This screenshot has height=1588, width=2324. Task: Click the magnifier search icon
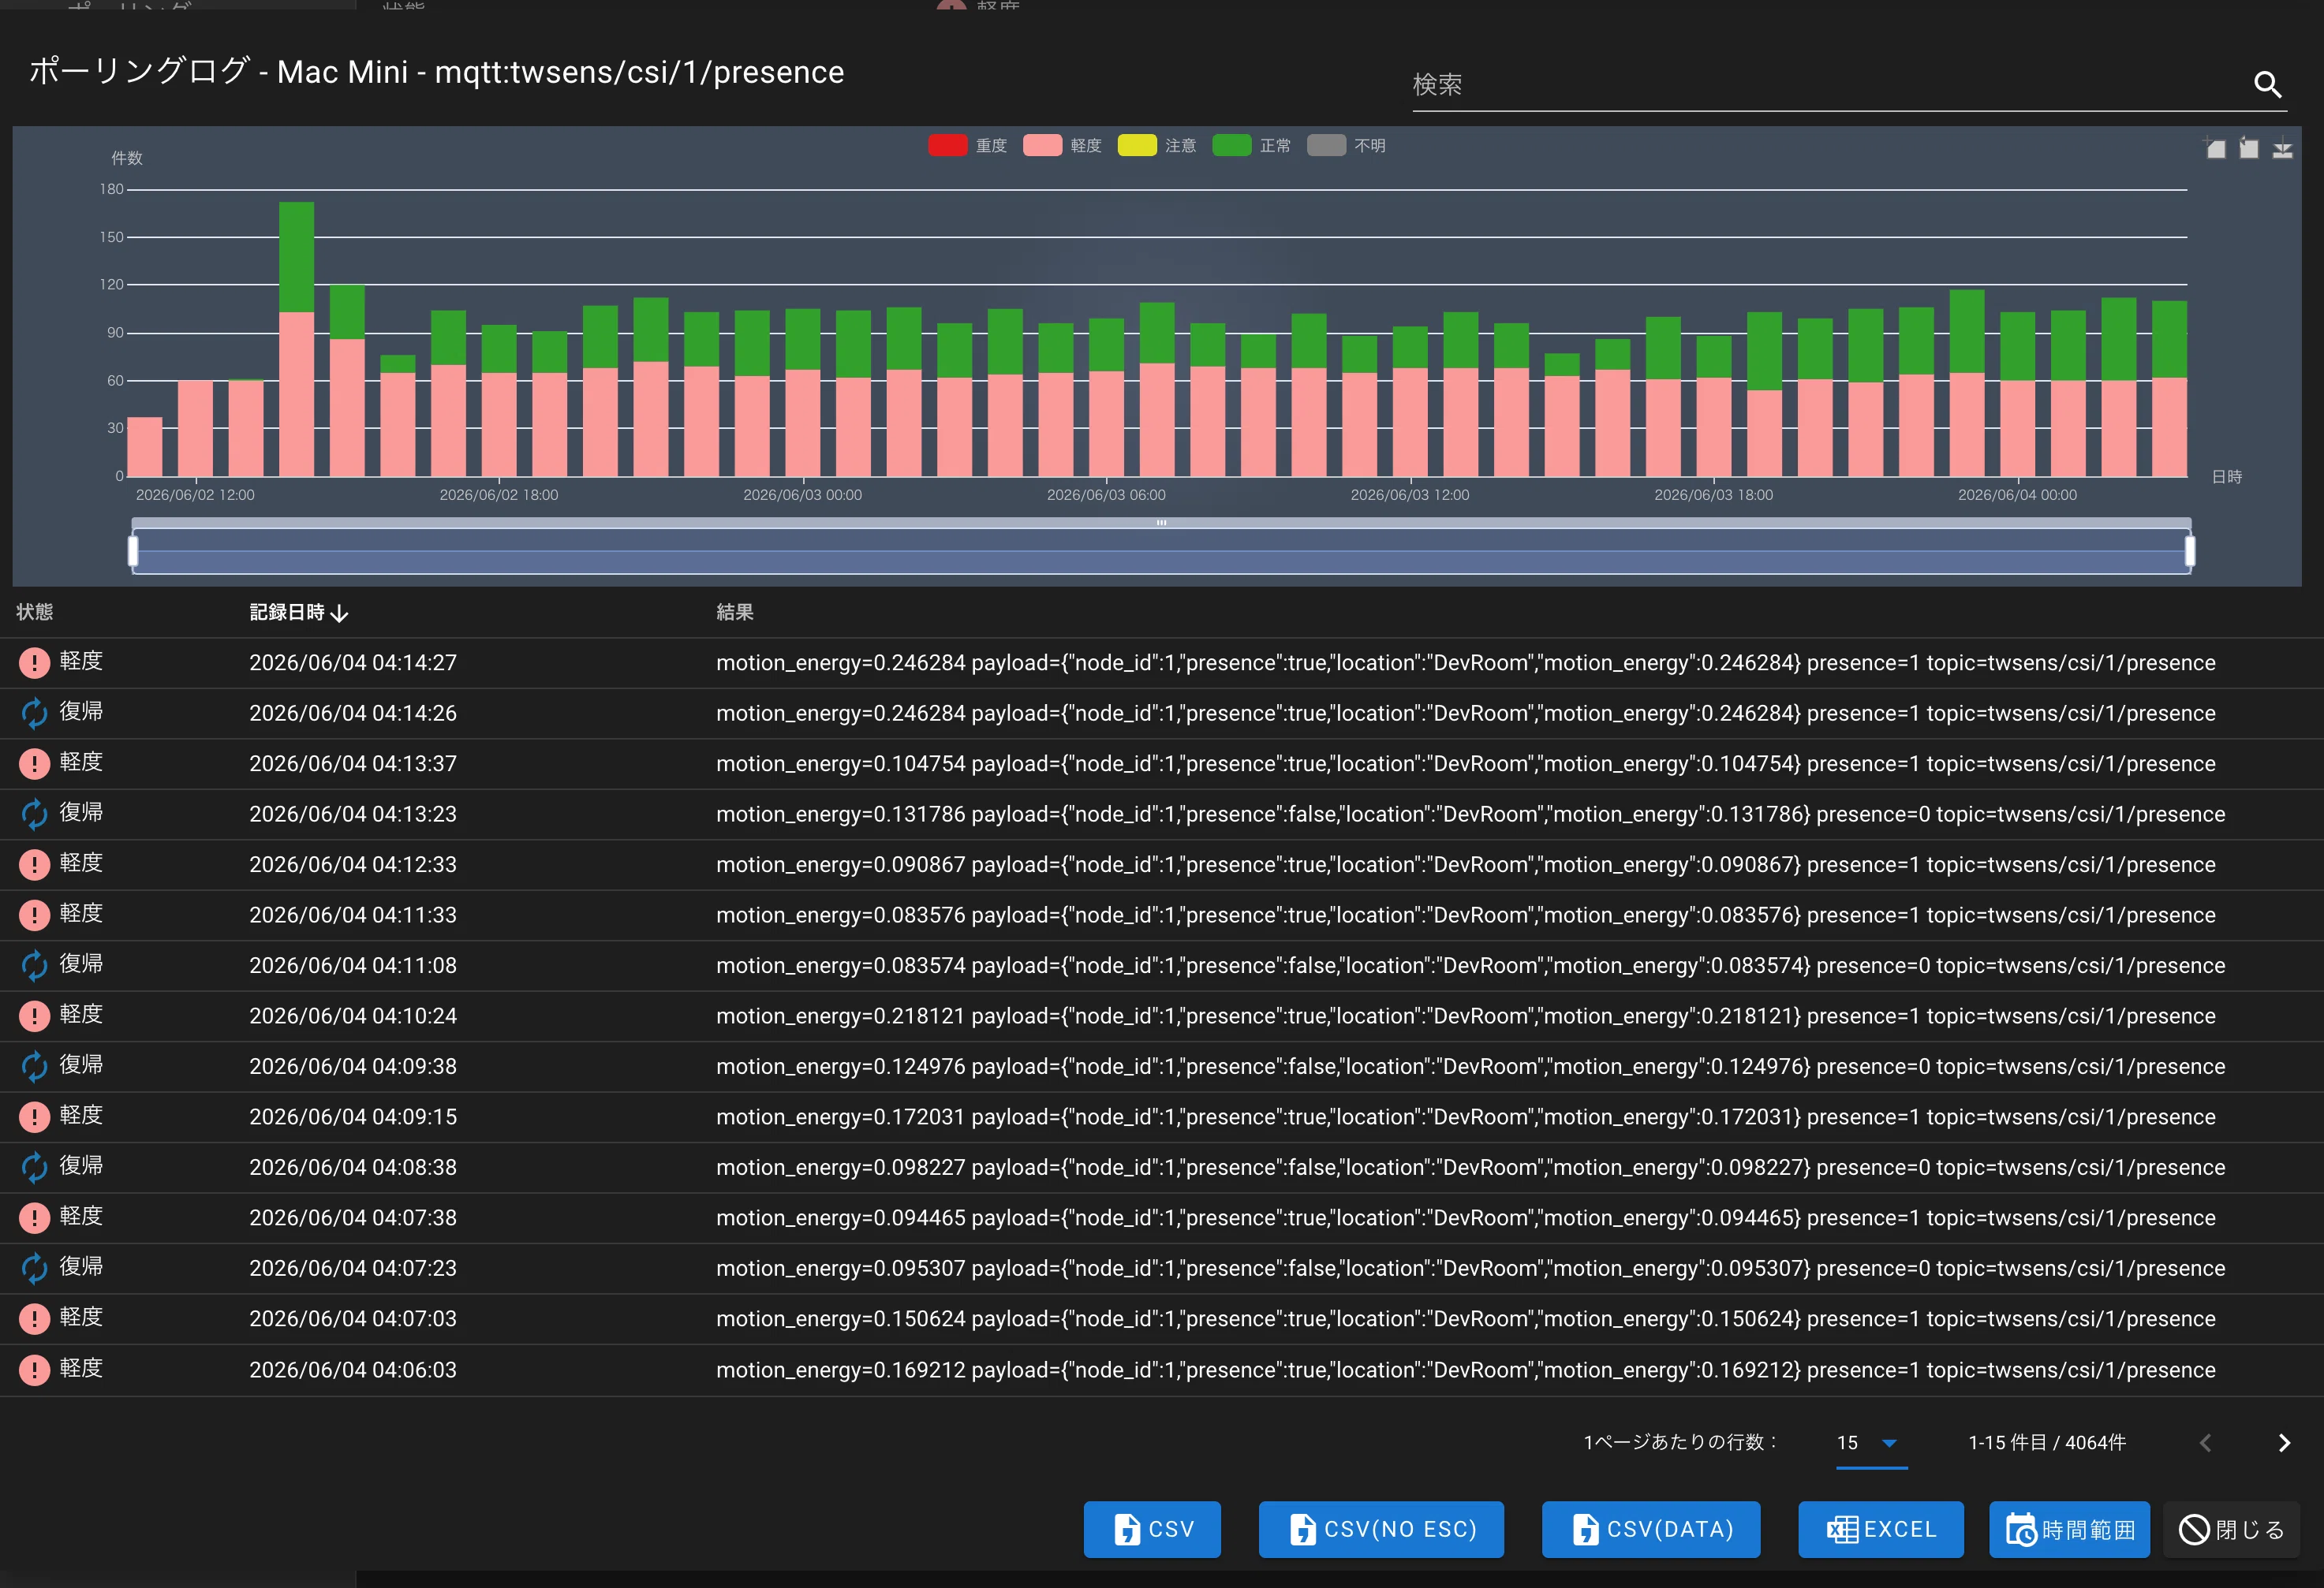coord(2267,85)
